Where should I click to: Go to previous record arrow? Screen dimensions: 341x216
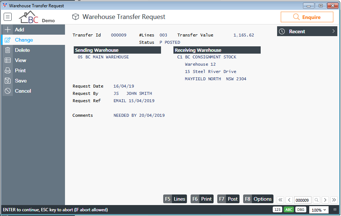coord(289,200)
